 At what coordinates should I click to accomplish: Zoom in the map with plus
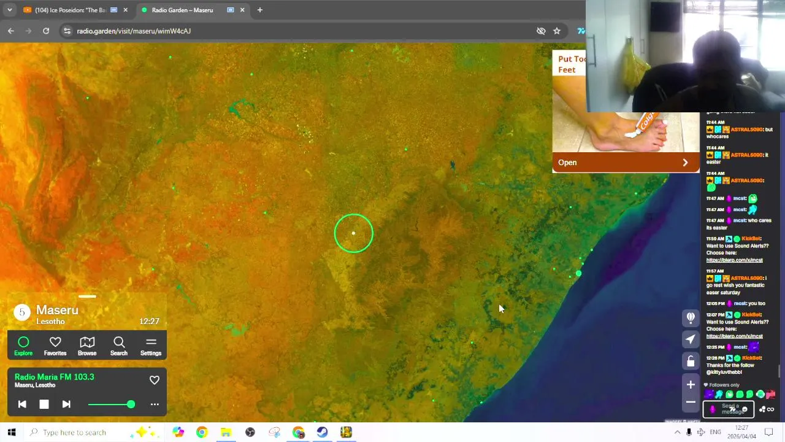coord(691,385)
